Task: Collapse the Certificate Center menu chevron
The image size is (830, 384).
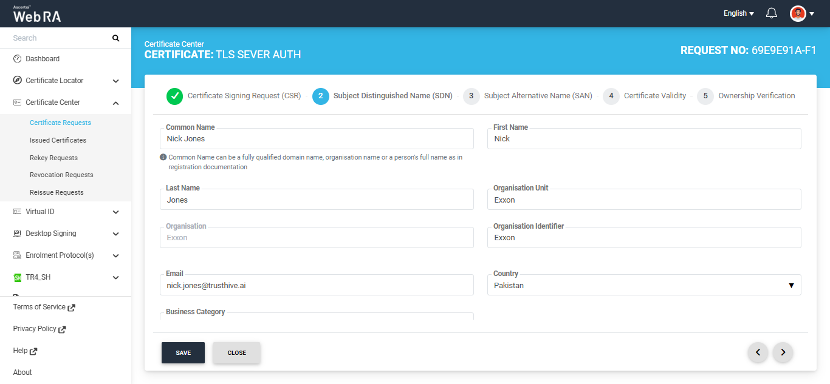Action: tap(116, 103)
